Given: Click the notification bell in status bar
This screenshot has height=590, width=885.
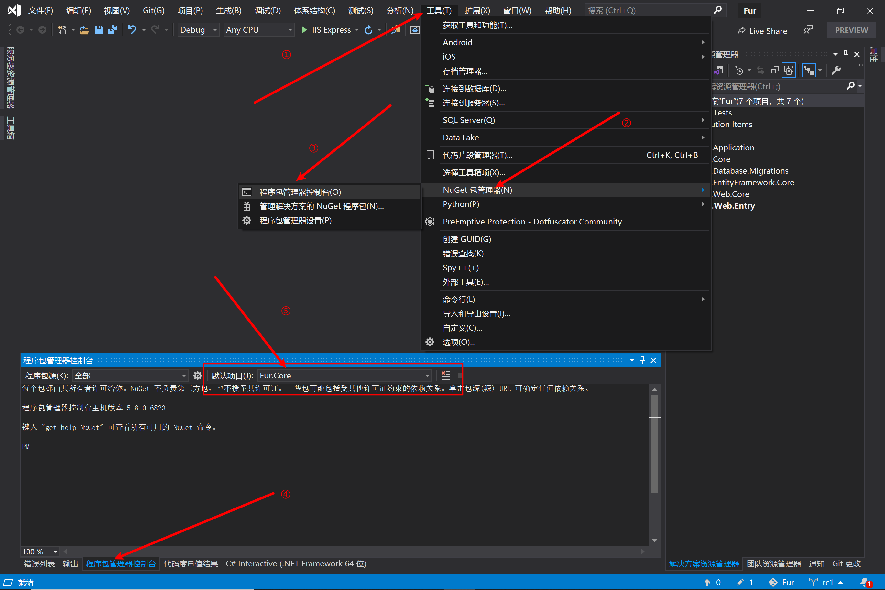Looking at the screenshot, I should click(865, 582).
